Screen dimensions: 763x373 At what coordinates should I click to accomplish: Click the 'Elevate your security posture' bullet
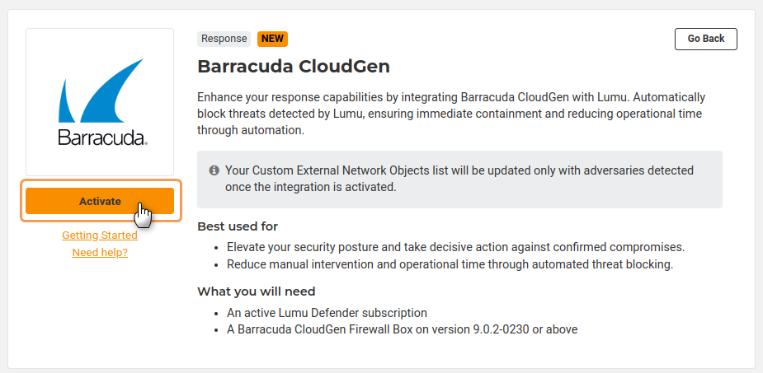(455, 247)
